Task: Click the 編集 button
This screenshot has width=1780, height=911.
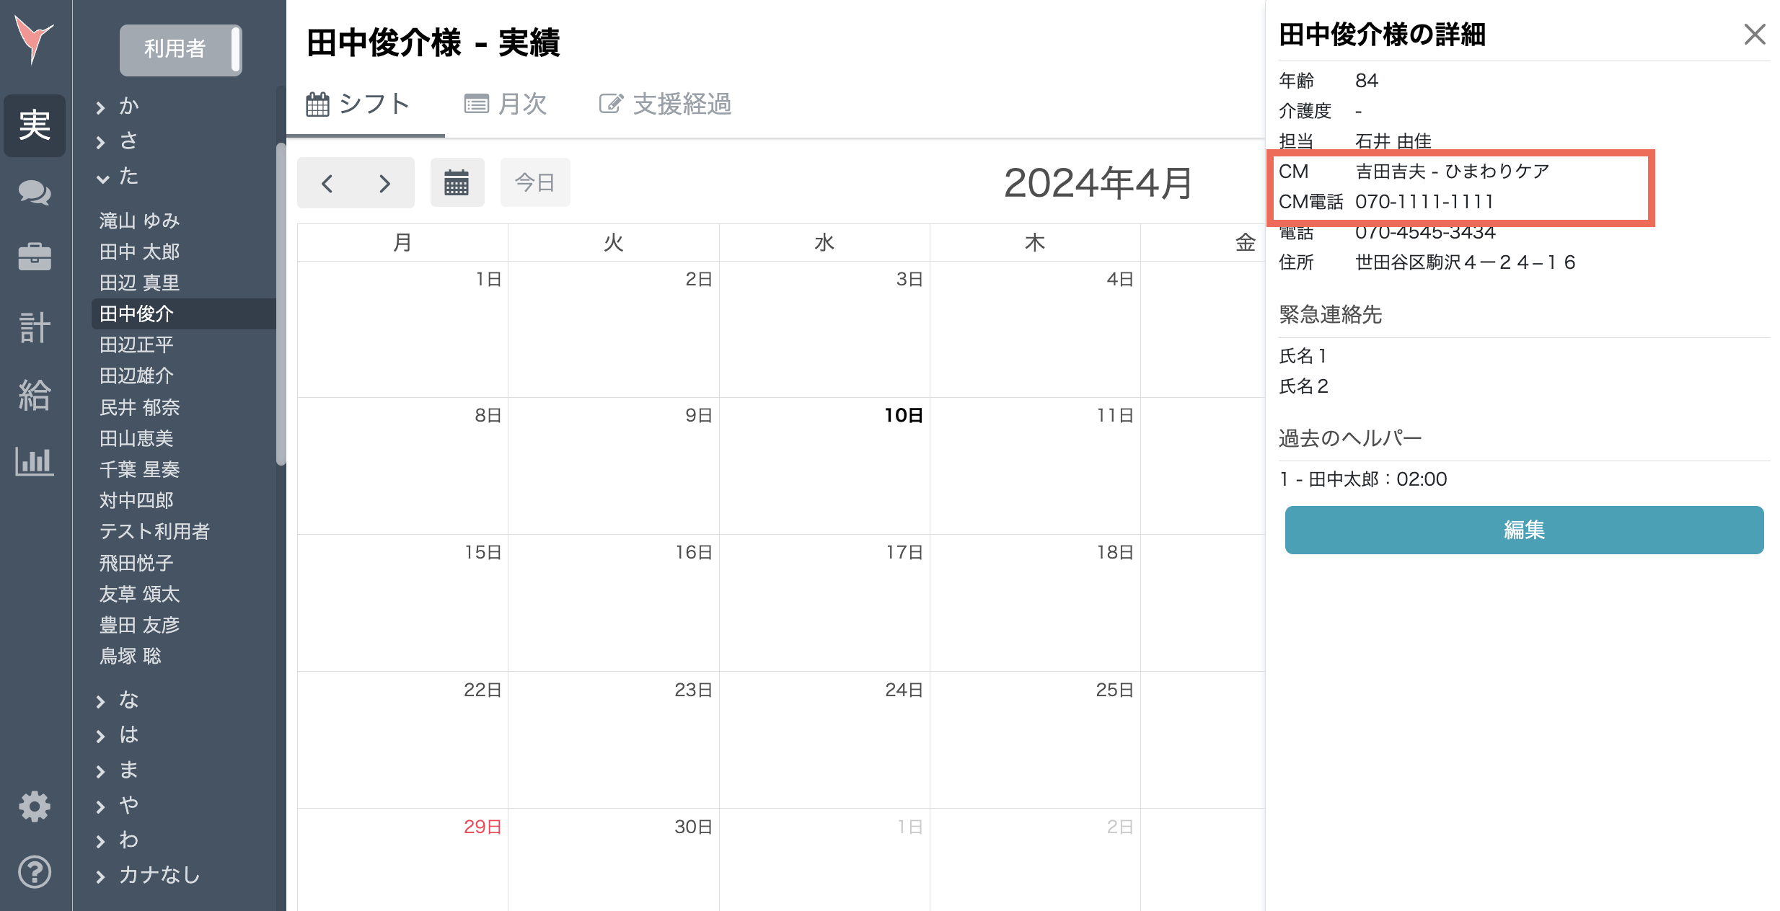Action: pyautogui.click(x=1523, y=530)
